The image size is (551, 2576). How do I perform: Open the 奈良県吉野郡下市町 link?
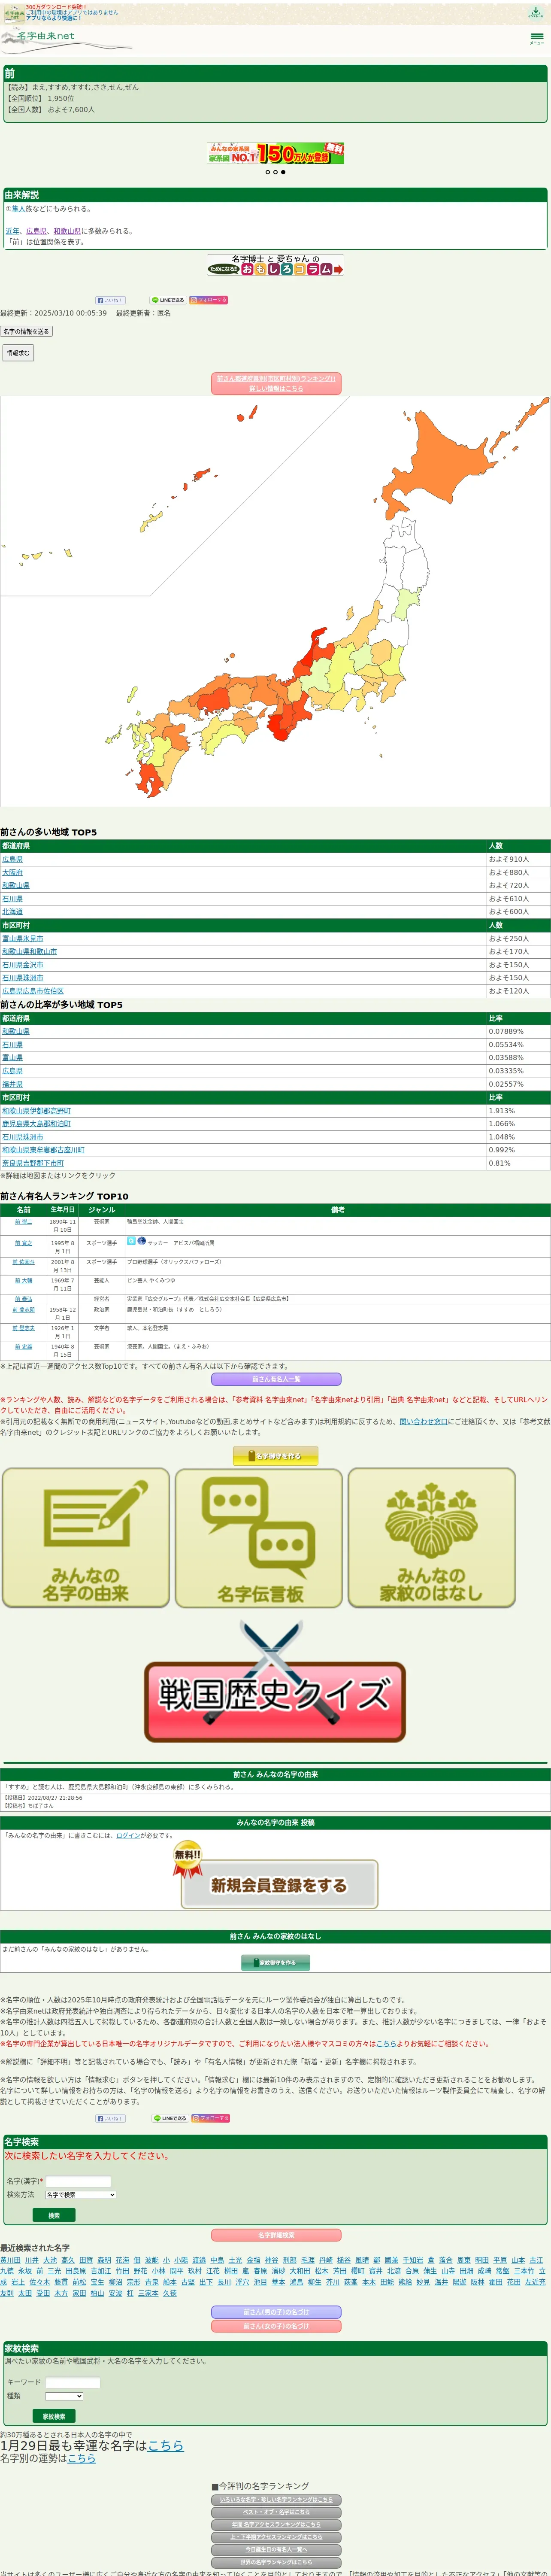pyautogui.click(x=33, y=1163)
